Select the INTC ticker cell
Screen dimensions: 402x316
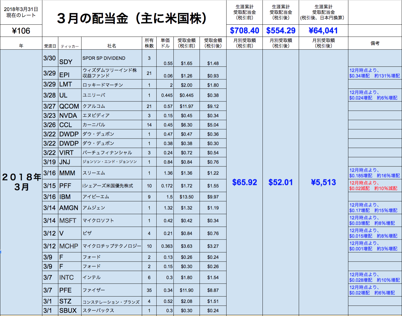click(70, 277)
